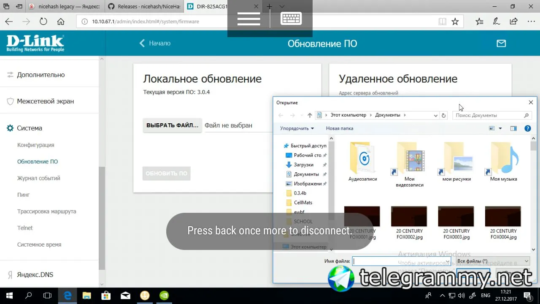This screenshot has width=540, height=304.
Task: Select the CellMats folder in navigation pane
Action: click(303, 203)
